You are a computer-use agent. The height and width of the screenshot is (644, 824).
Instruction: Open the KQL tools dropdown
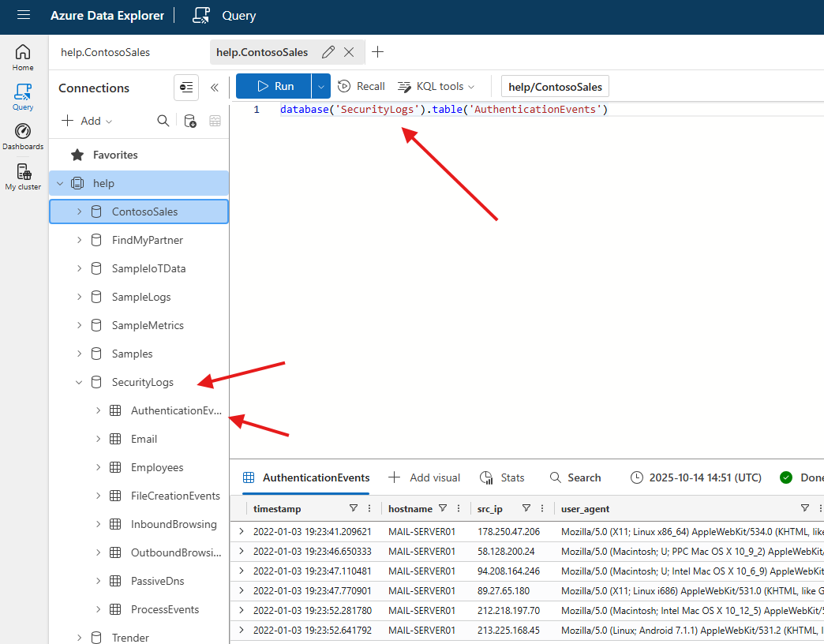pyautogui.click(x=436, y=86)
